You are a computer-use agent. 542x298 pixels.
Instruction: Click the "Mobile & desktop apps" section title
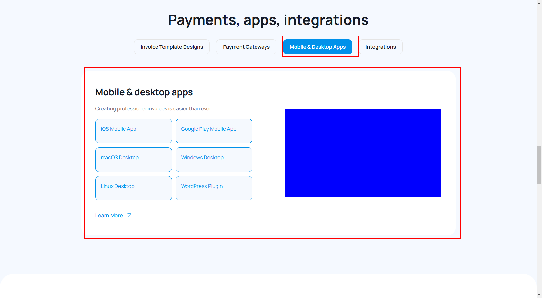tap(144, 92)
